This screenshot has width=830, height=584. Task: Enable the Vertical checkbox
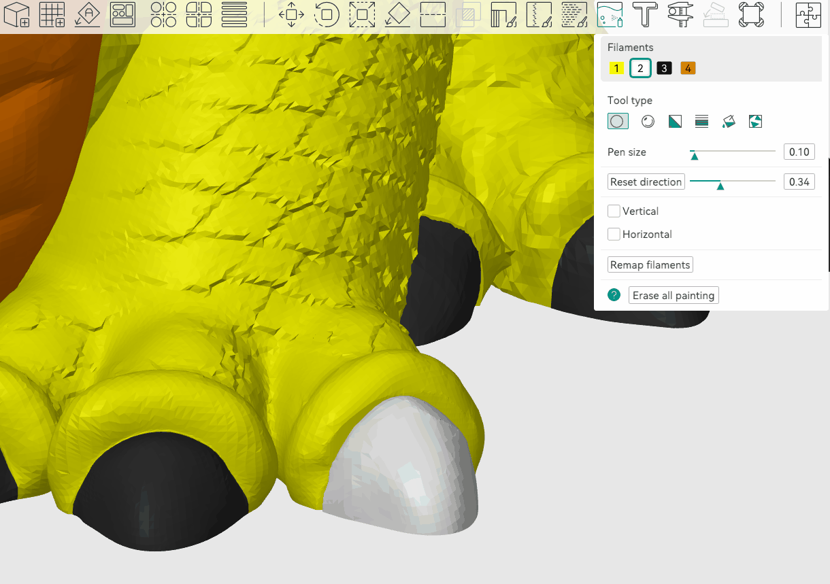coord(614,211)
